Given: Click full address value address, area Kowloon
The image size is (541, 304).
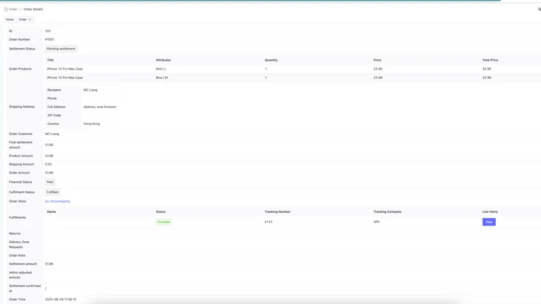Looking at the screenshot, I should coord(99,107).
